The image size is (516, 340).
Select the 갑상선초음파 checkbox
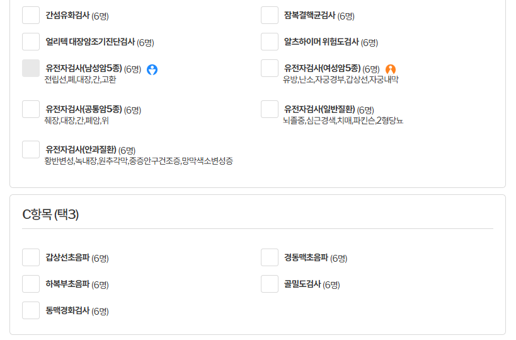pos(31,257)
